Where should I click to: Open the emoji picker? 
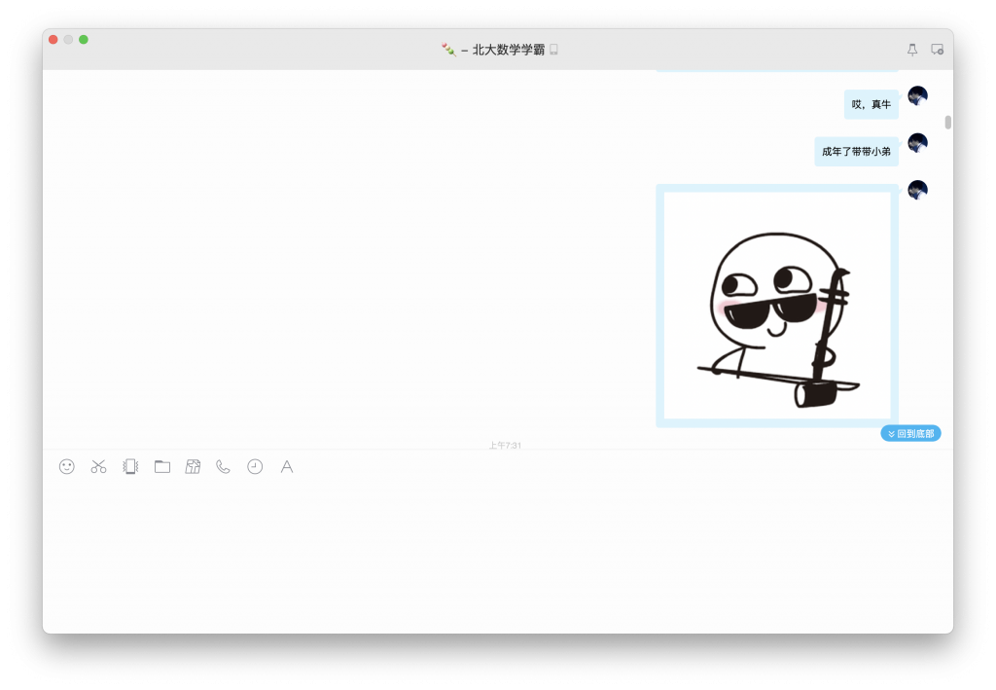coord(67,467)
